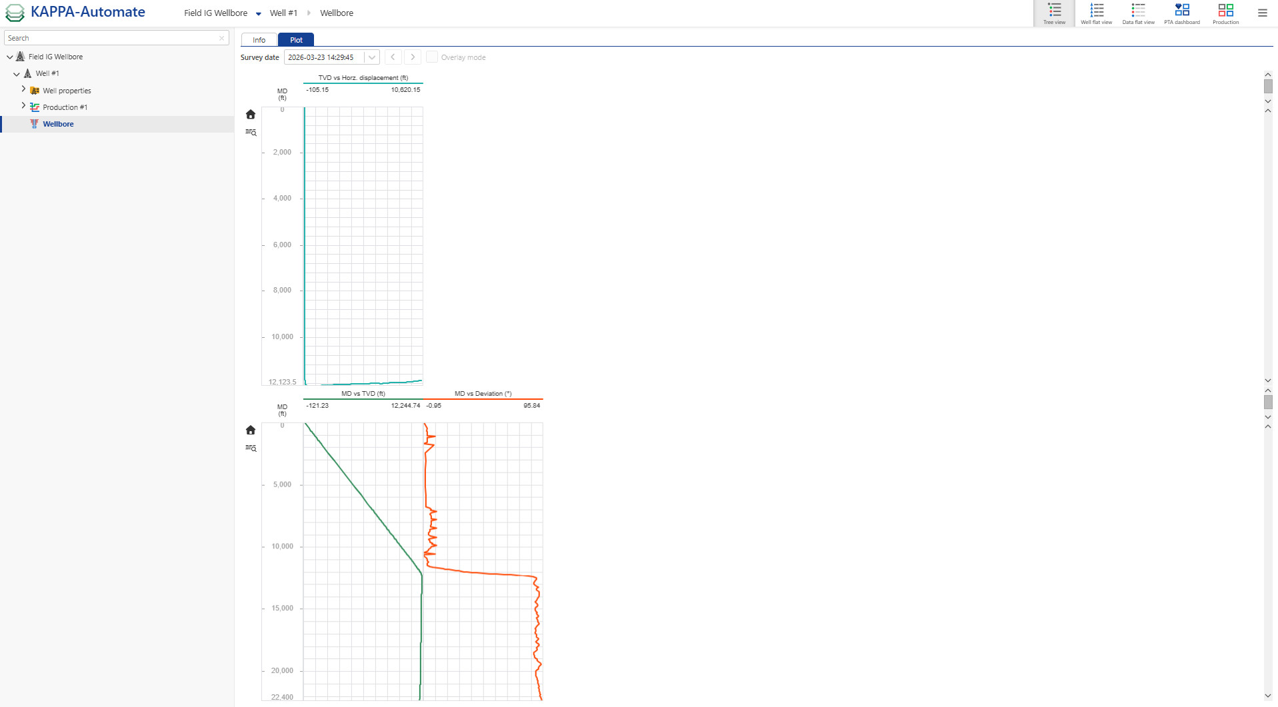Collapse the Well #1 tree node
The image size is (1278, 707).
tap(16, 73)
